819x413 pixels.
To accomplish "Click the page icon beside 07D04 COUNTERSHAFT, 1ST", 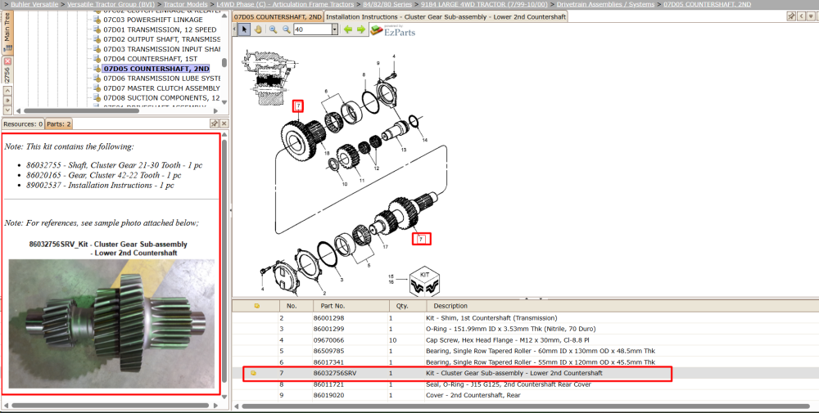I will 97,58.
